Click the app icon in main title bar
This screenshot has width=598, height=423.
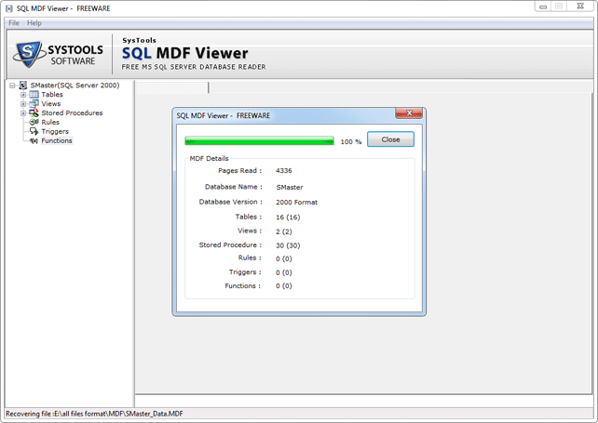point(9,8)
